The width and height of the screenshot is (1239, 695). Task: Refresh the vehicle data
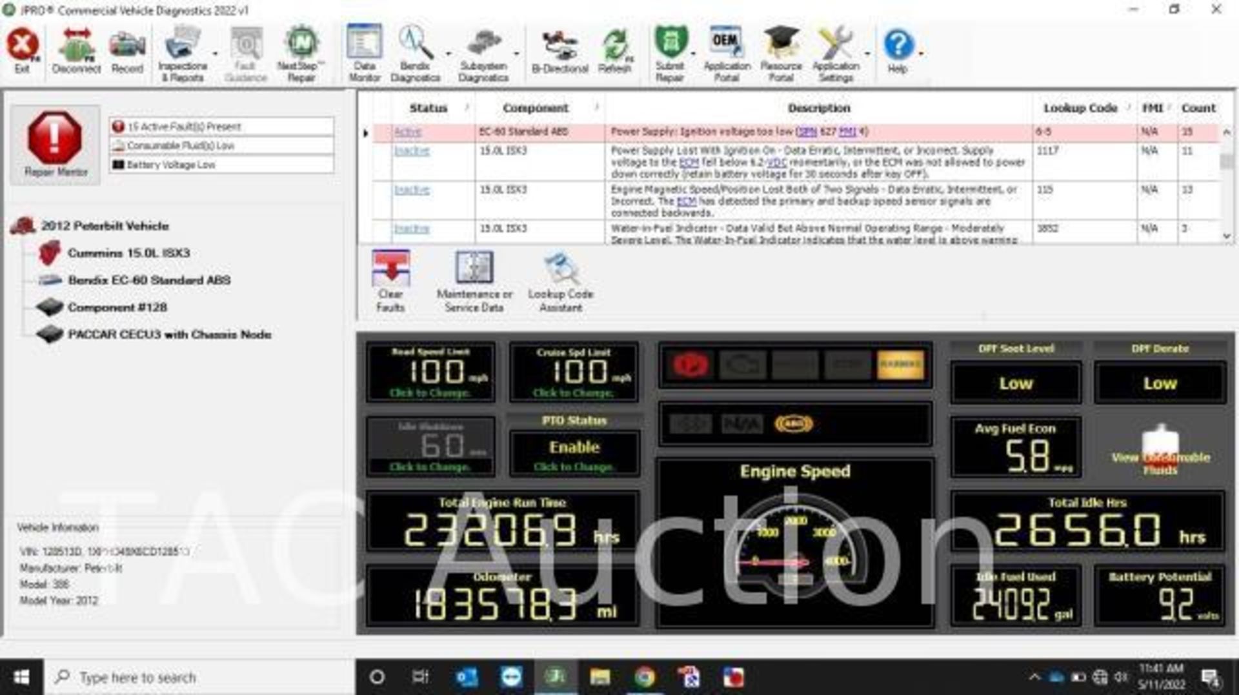pyautogui.click(x=615, y=52)
